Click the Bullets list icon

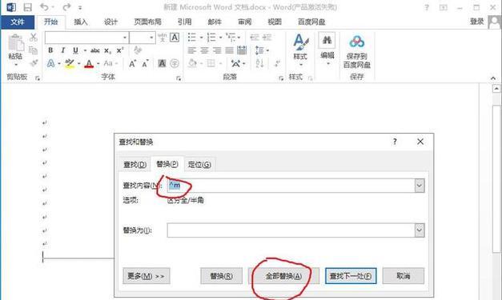coord(192,37)
